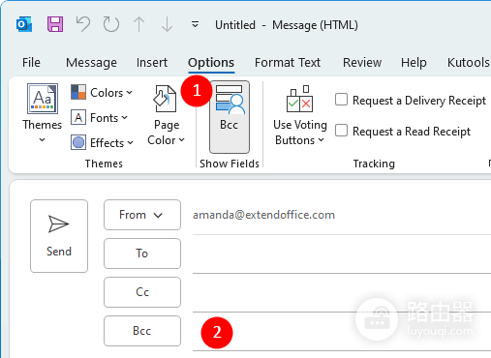The image size is (491, 358).
Task: Click the amanda@extendoffice.com sender address
Action: tap(263, 215)
